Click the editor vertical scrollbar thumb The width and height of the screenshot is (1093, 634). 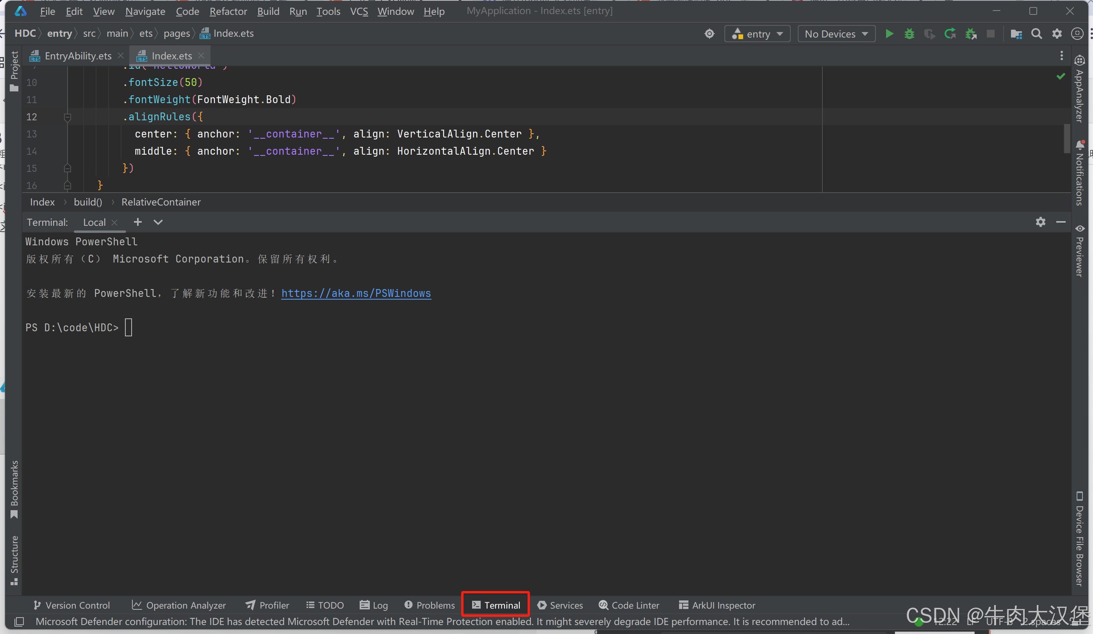tap(1067, 139)
